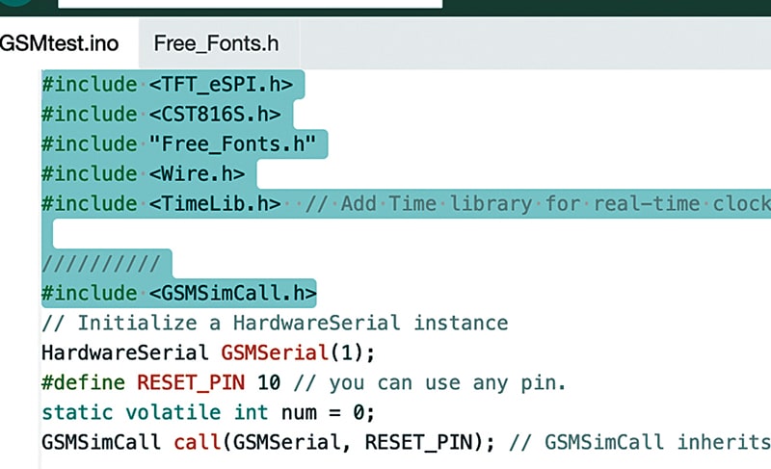Click the static volatile int num line
The width and height of the screenshot is (771, 469).
click(x=207, y=412)
